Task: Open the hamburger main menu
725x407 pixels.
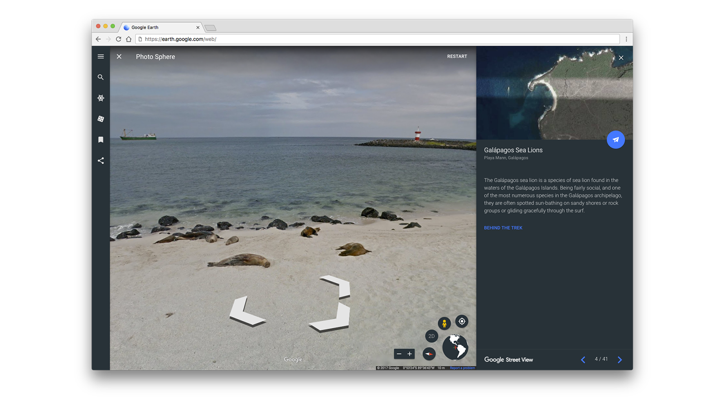Action: 101,57
